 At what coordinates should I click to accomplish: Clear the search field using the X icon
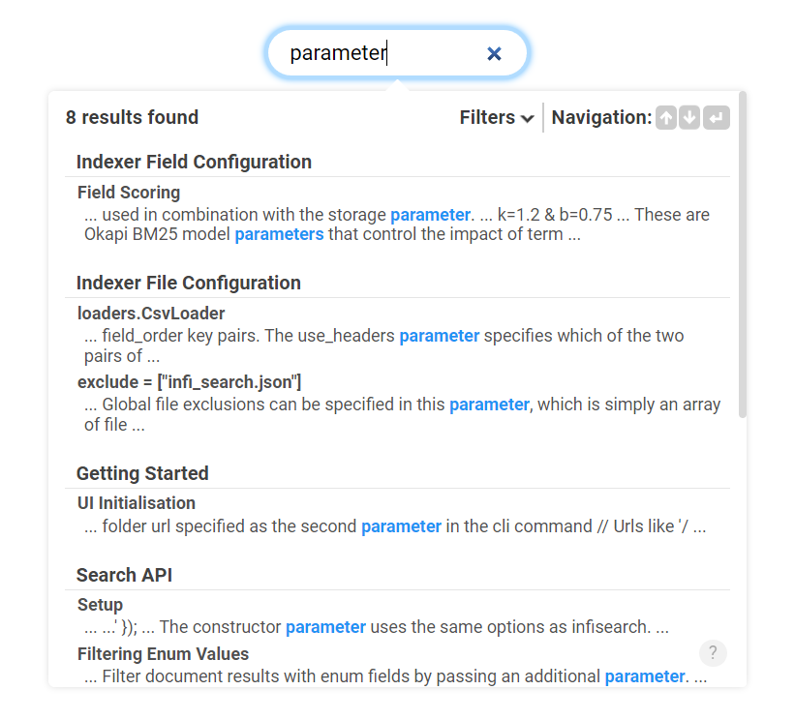(494, 53)
